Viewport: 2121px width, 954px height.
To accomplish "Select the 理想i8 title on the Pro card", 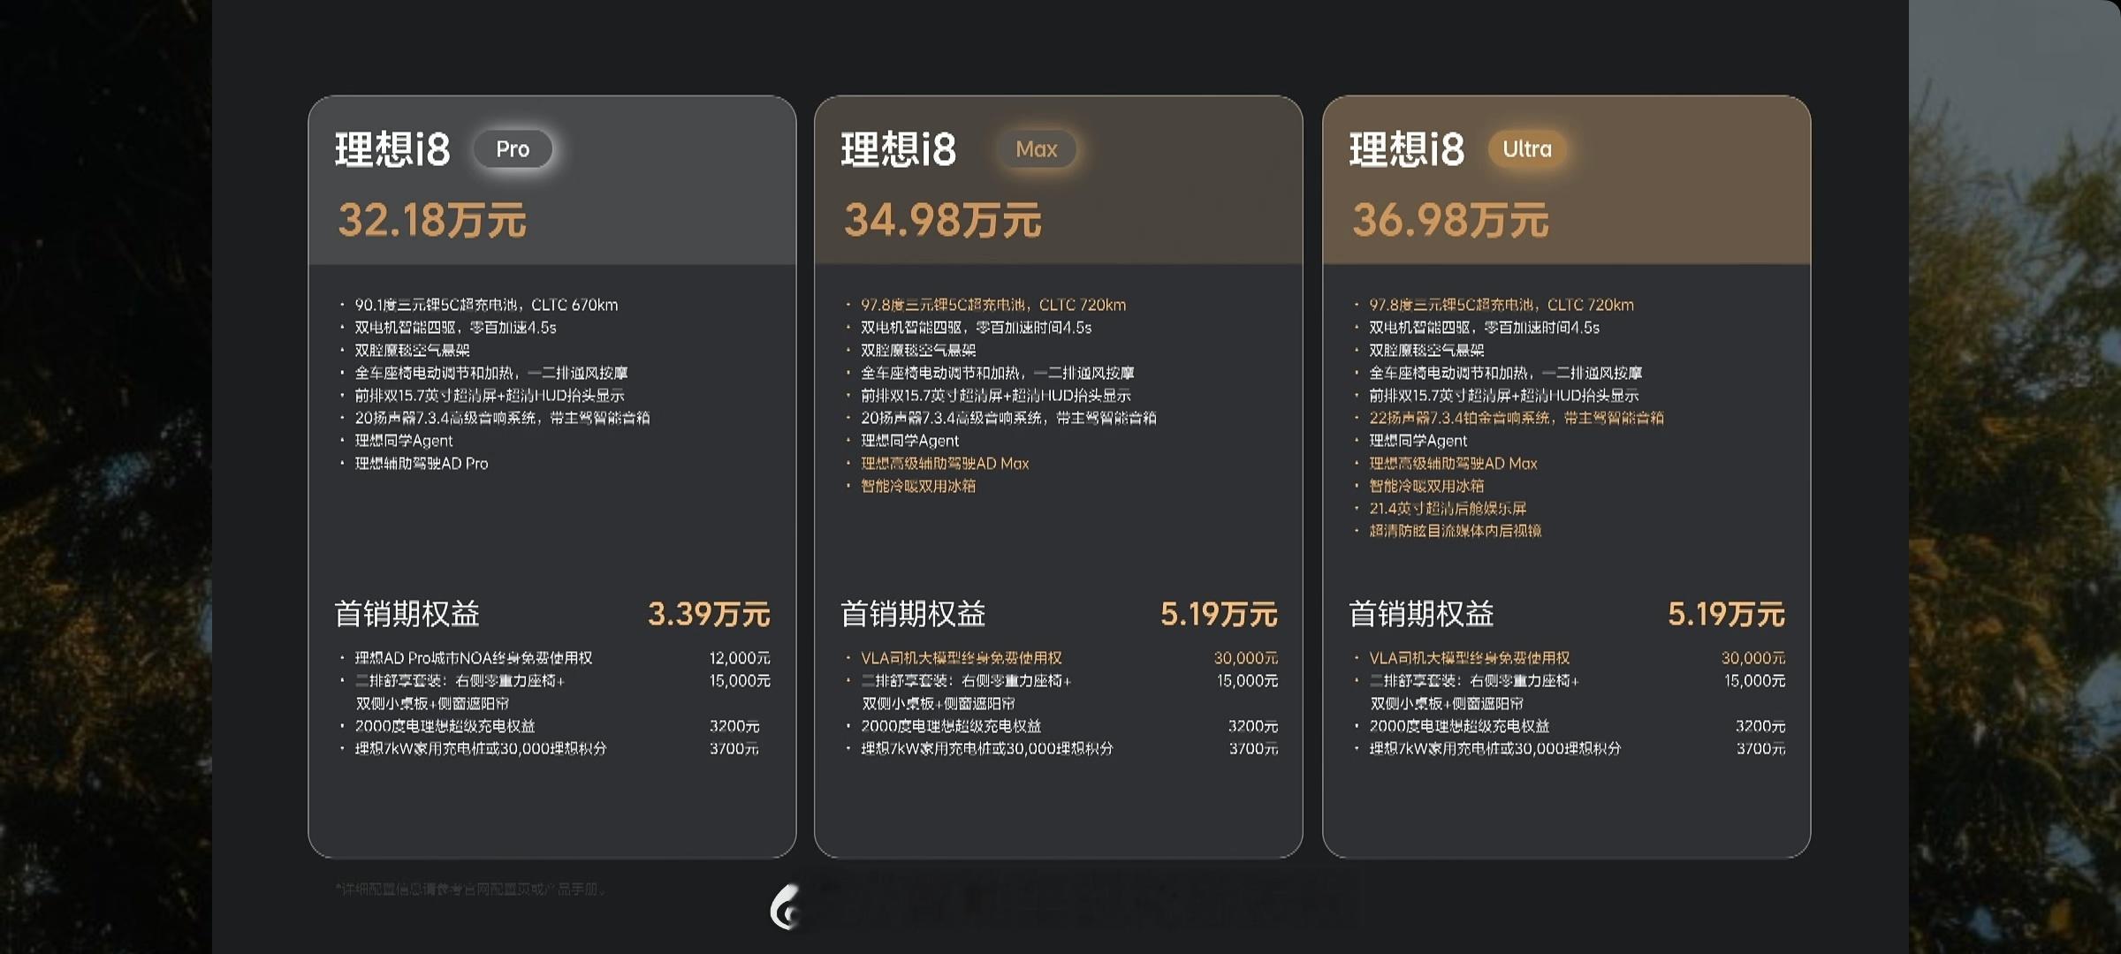I will 392,149.
